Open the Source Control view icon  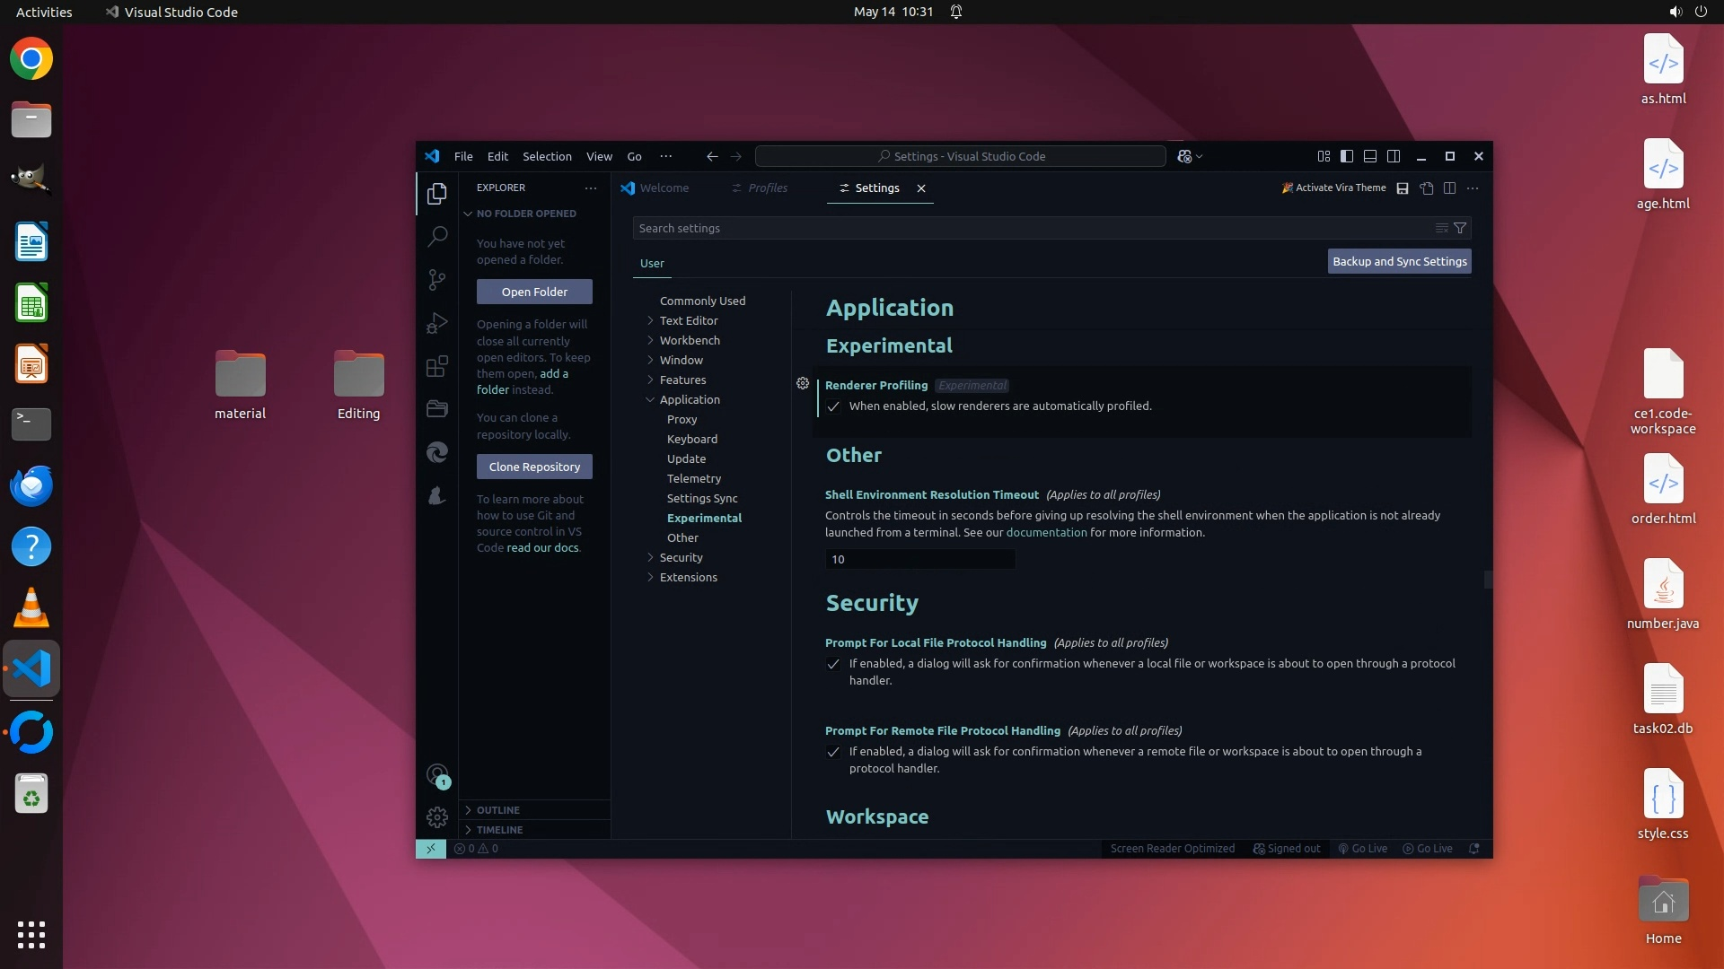click(437, 280)
